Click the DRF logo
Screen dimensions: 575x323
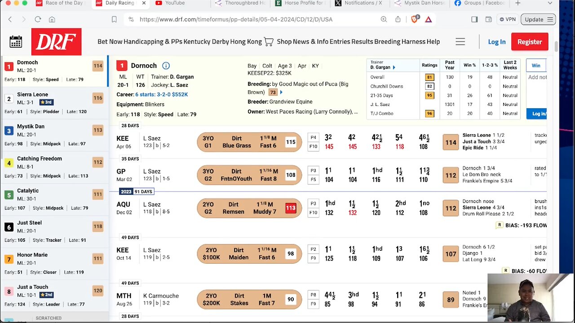57,42
